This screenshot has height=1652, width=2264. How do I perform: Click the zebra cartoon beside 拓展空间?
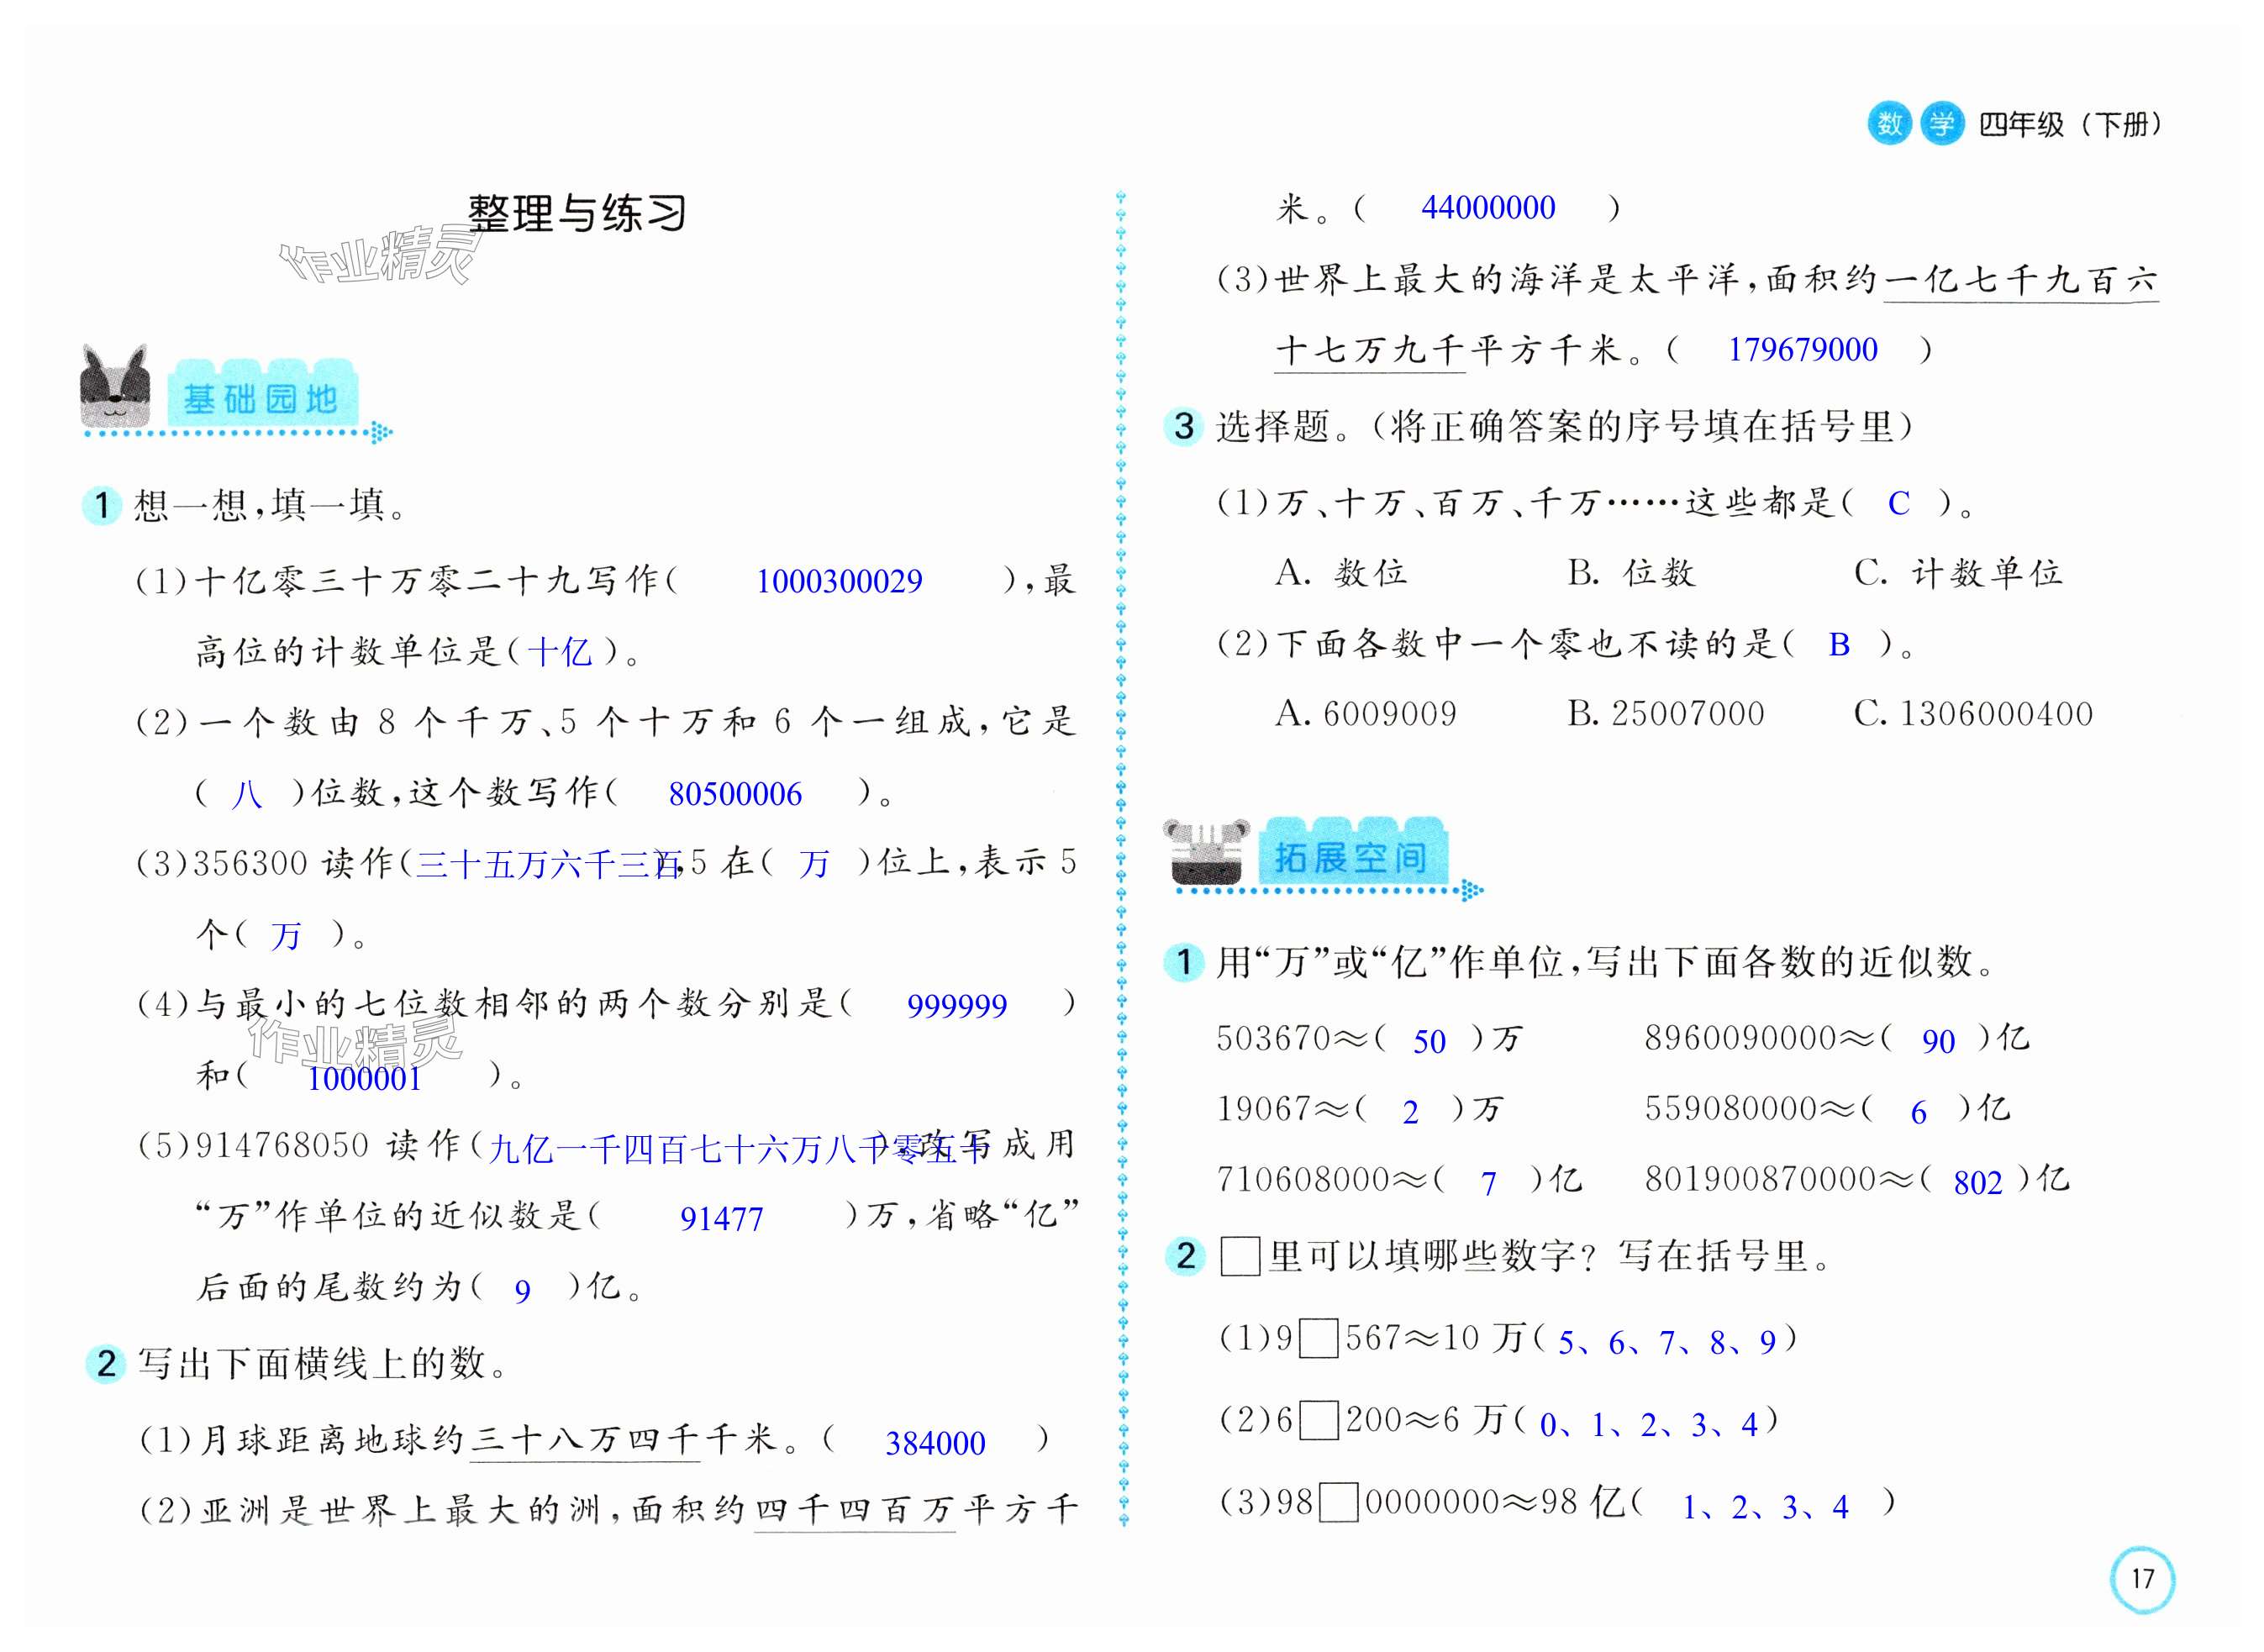[x=1206, y=851]
